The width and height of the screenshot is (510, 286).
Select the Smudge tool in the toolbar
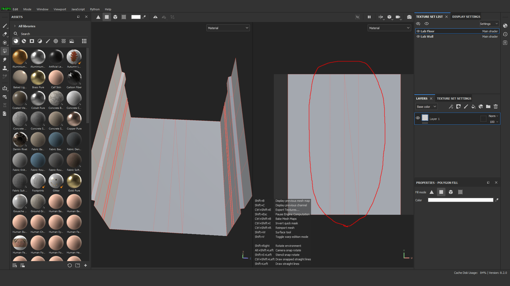pyautogui.click(x=5, y=60)
